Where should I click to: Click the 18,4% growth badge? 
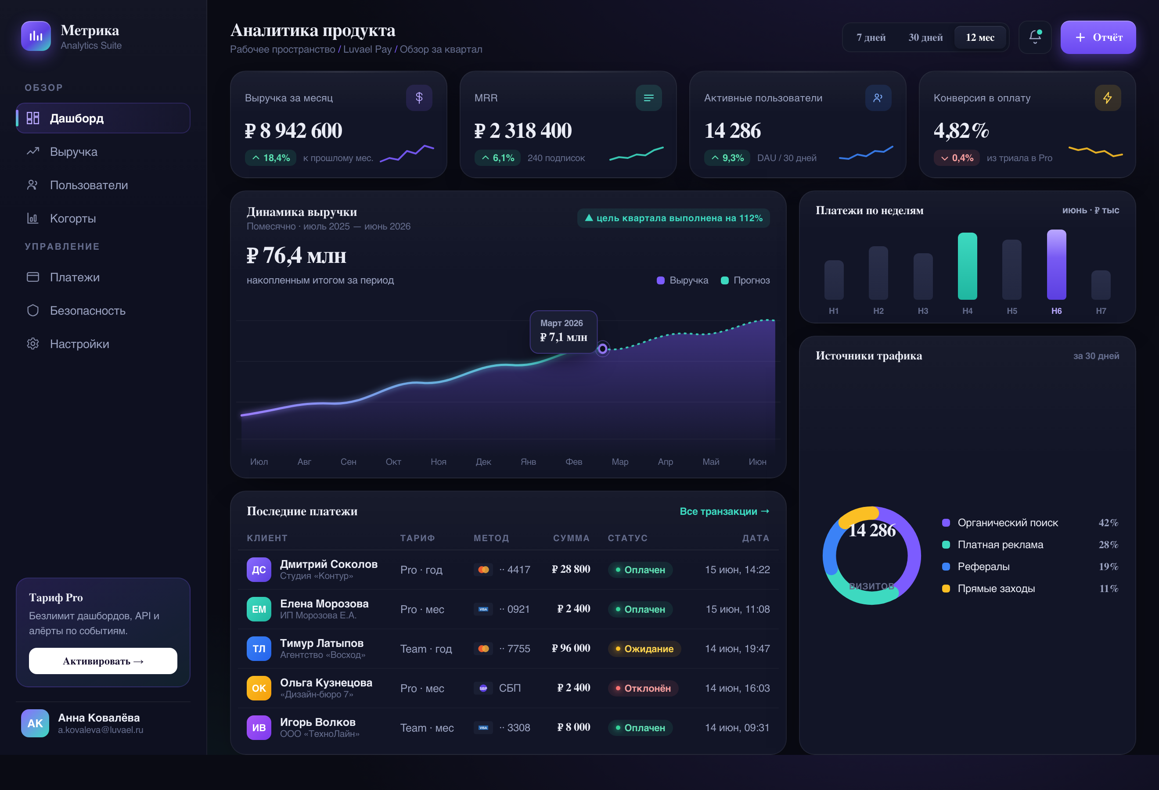271,158
